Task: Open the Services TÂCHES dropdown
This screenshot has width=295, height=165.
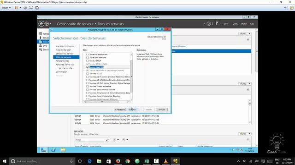Action: [x=245, y=134]
